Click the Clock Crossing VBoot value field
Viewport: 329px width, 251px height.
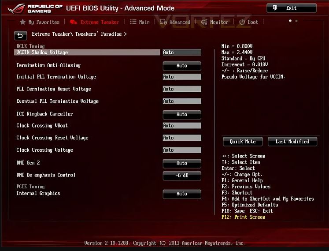pos(182,125)
